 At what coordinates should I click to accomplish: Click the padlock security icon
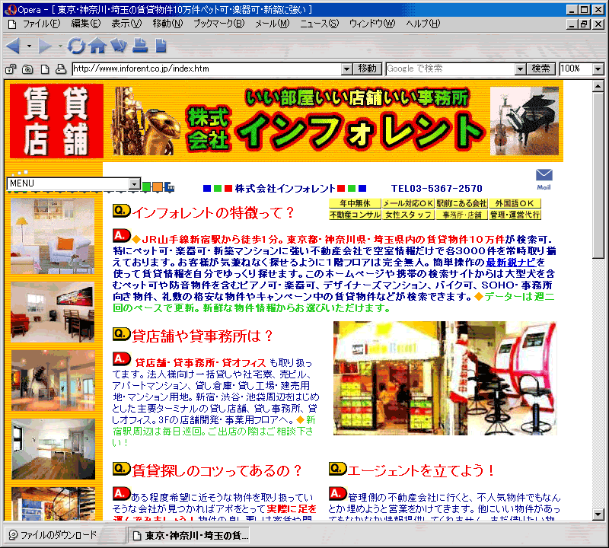(11, 69)
